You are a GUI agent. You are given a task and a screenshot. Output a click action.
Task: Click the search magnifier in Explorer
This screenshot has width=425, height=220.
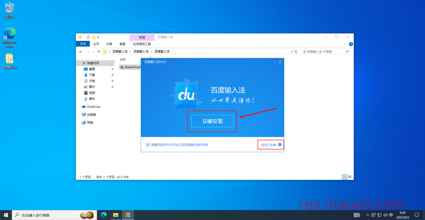[x=347, y=52]
